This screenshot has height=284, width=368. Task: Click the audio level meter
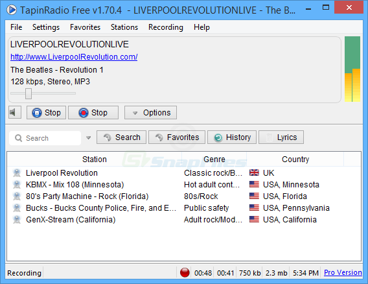(352, 69)
